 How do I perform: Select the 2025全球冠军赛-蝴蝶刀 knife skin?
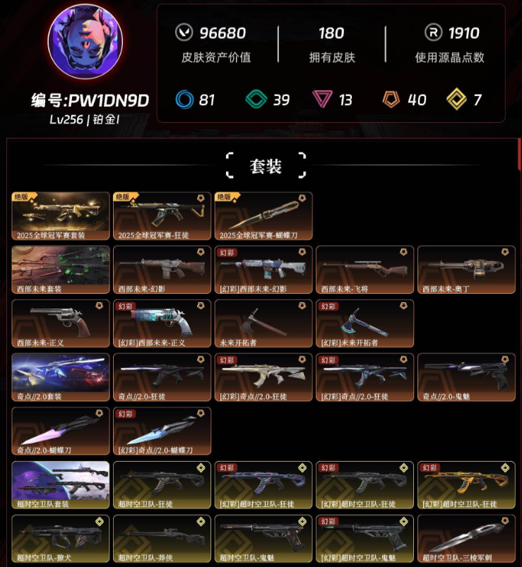pos(263,216)
